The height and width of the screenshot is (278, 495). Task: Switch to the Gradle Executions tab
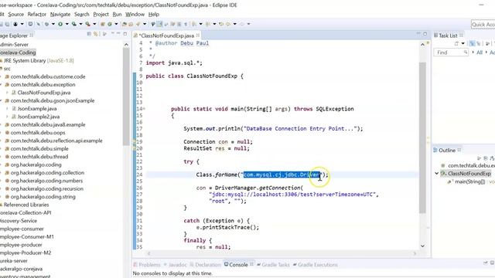click(315, 265)
